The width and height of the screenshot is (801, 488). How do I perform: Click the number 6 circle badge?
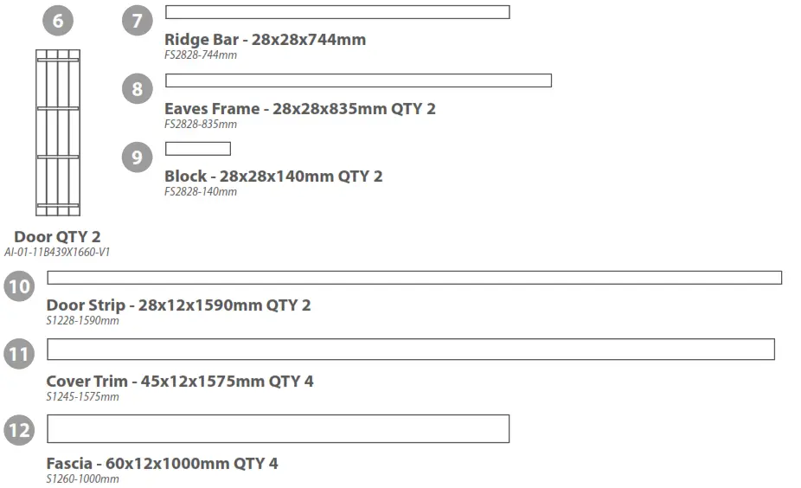pyautogui.click(x=58, y=20)
